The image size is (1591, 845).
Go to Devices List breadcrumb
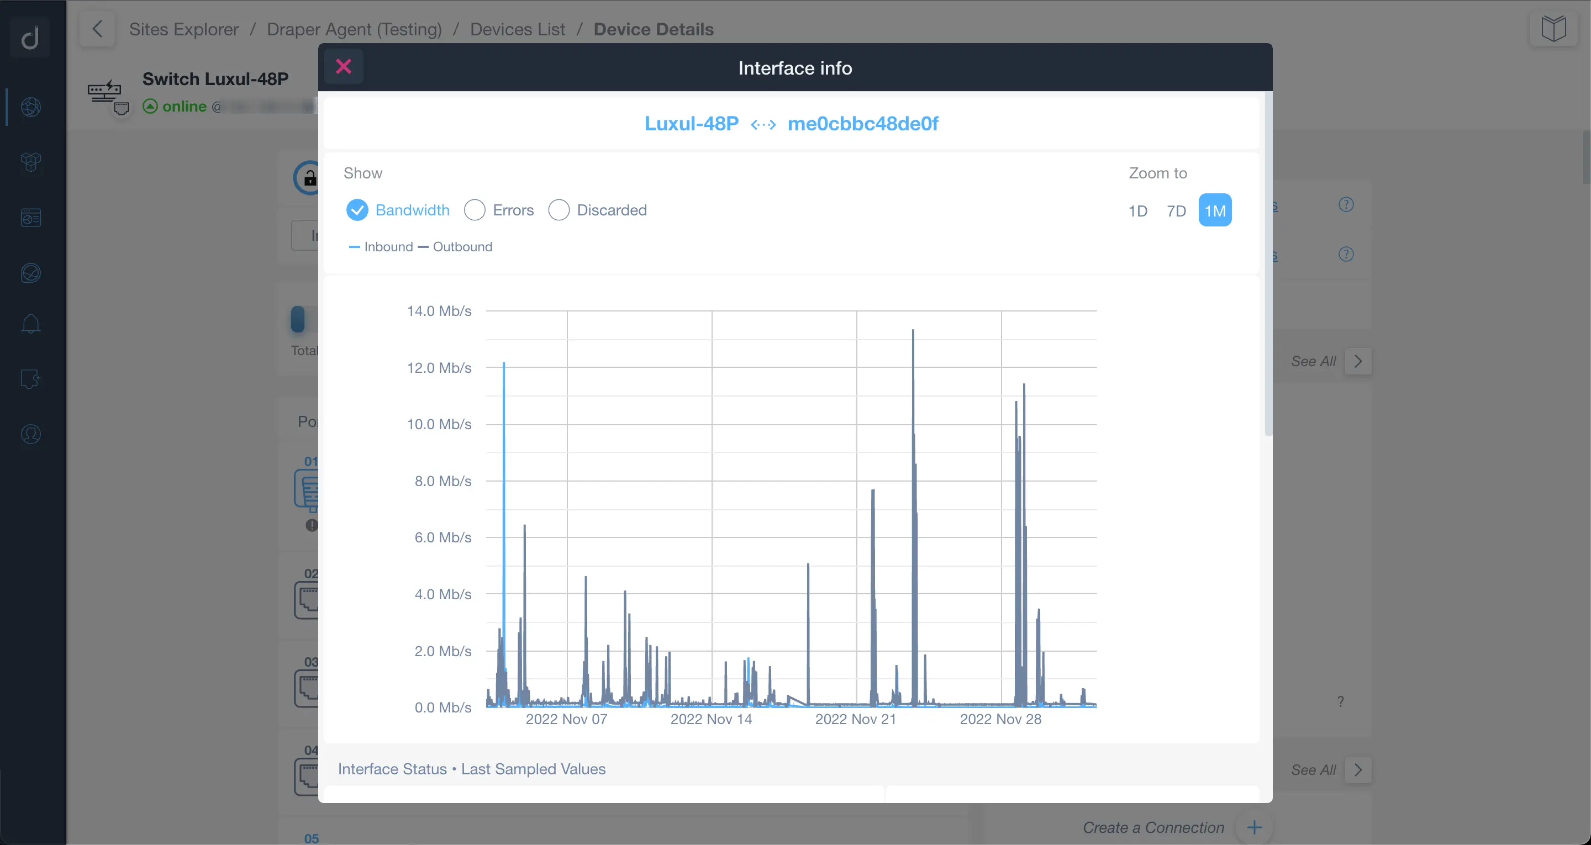(517, 29)
